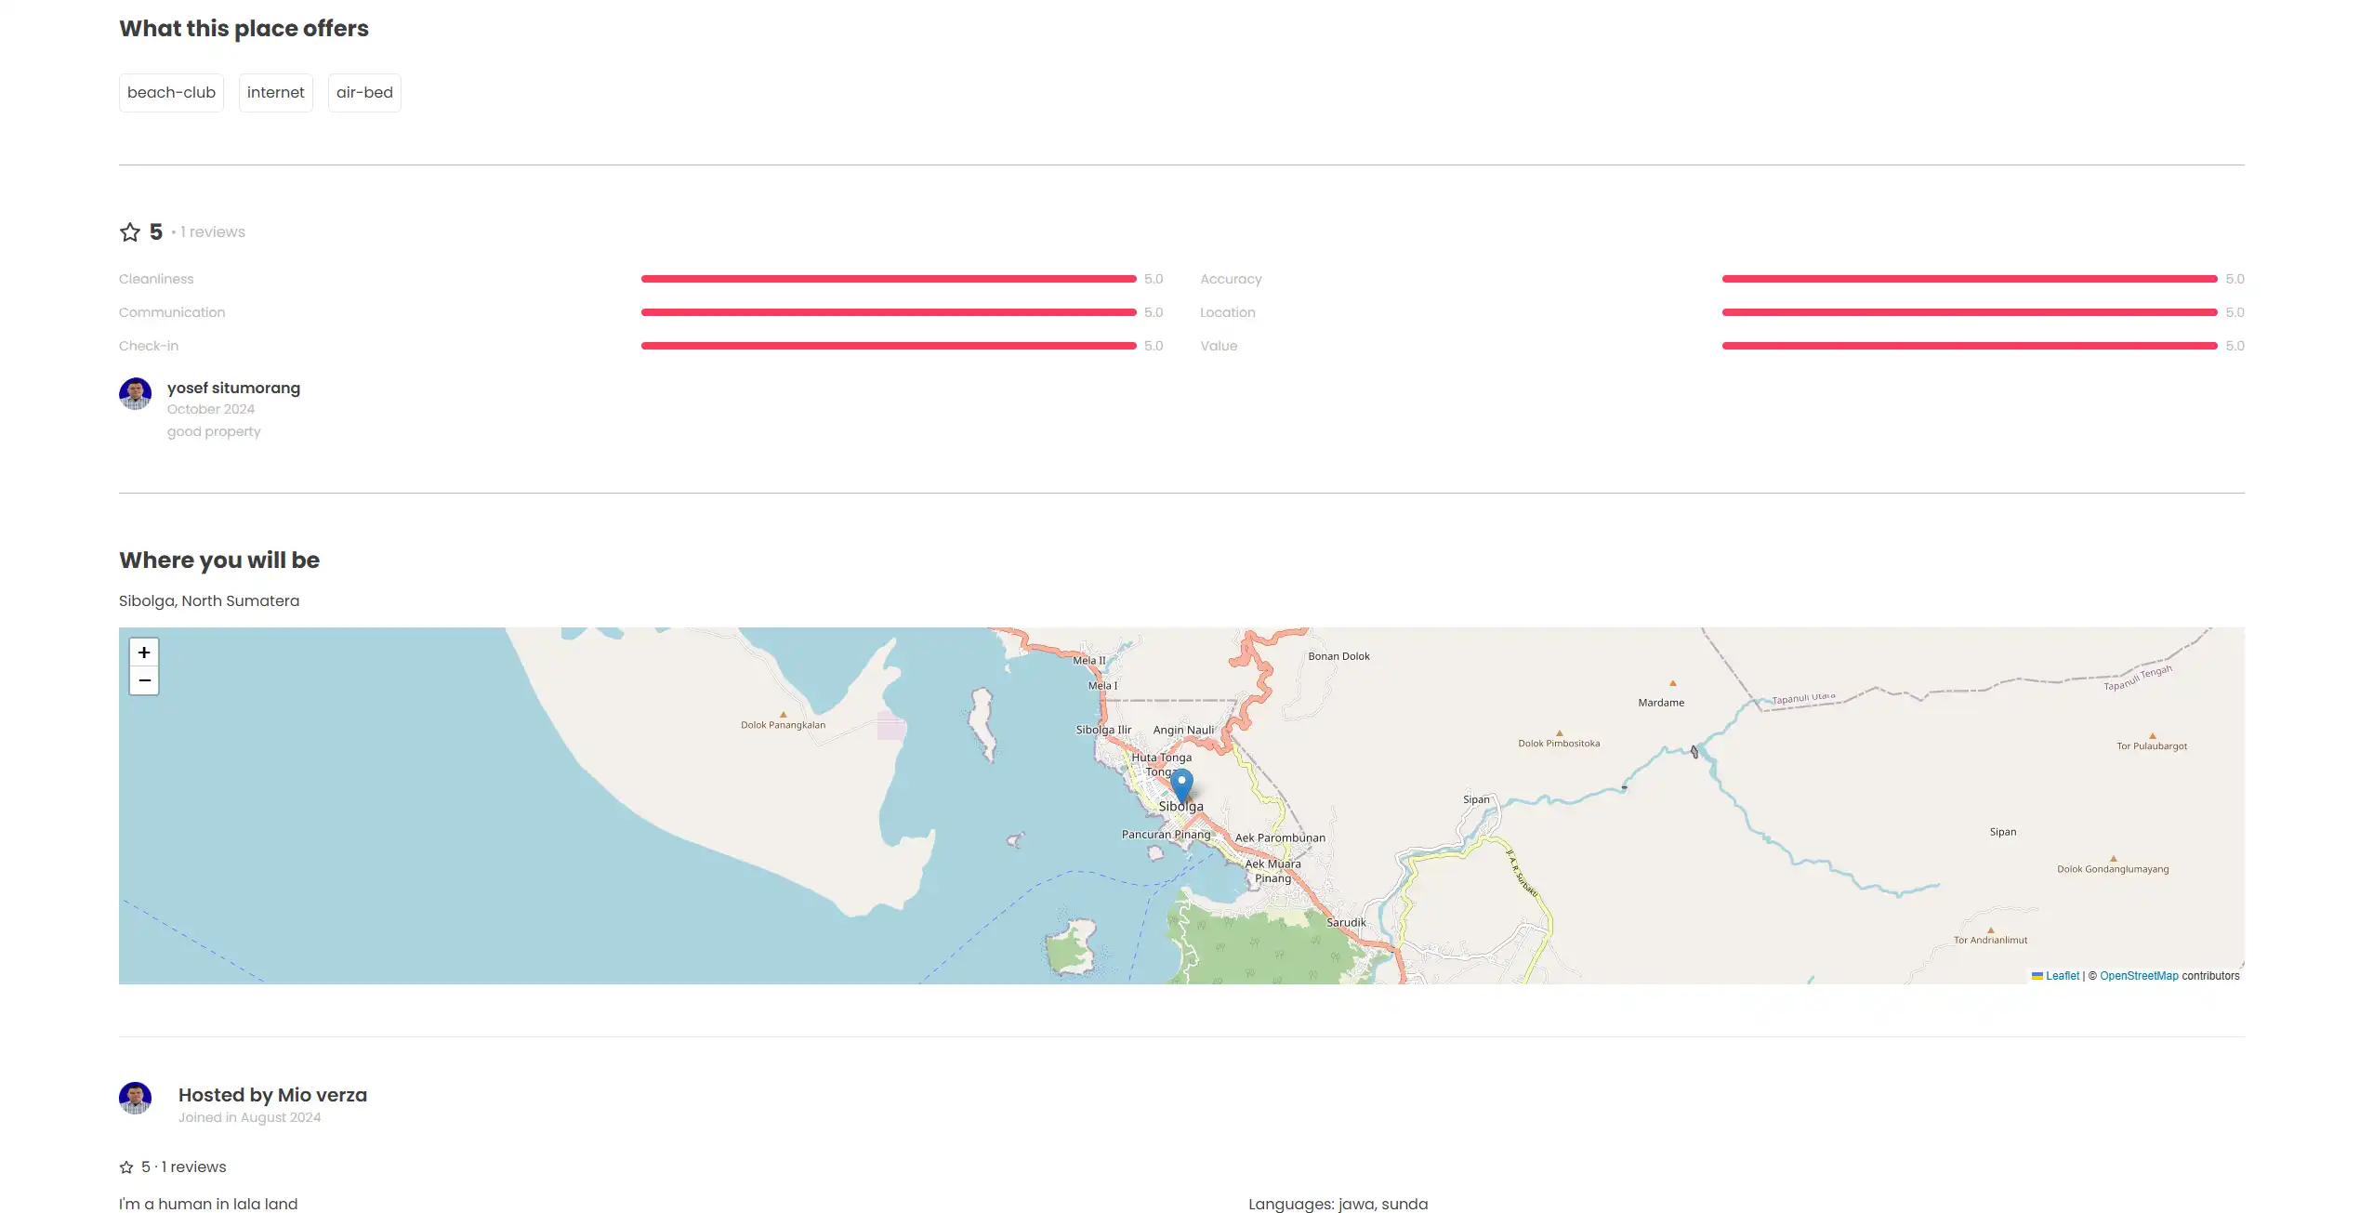Viewport: 2360px width, 1213px height.
Task: Click the star icon beside rating 5
Action: pyautogui.click(x=130, y=232)
